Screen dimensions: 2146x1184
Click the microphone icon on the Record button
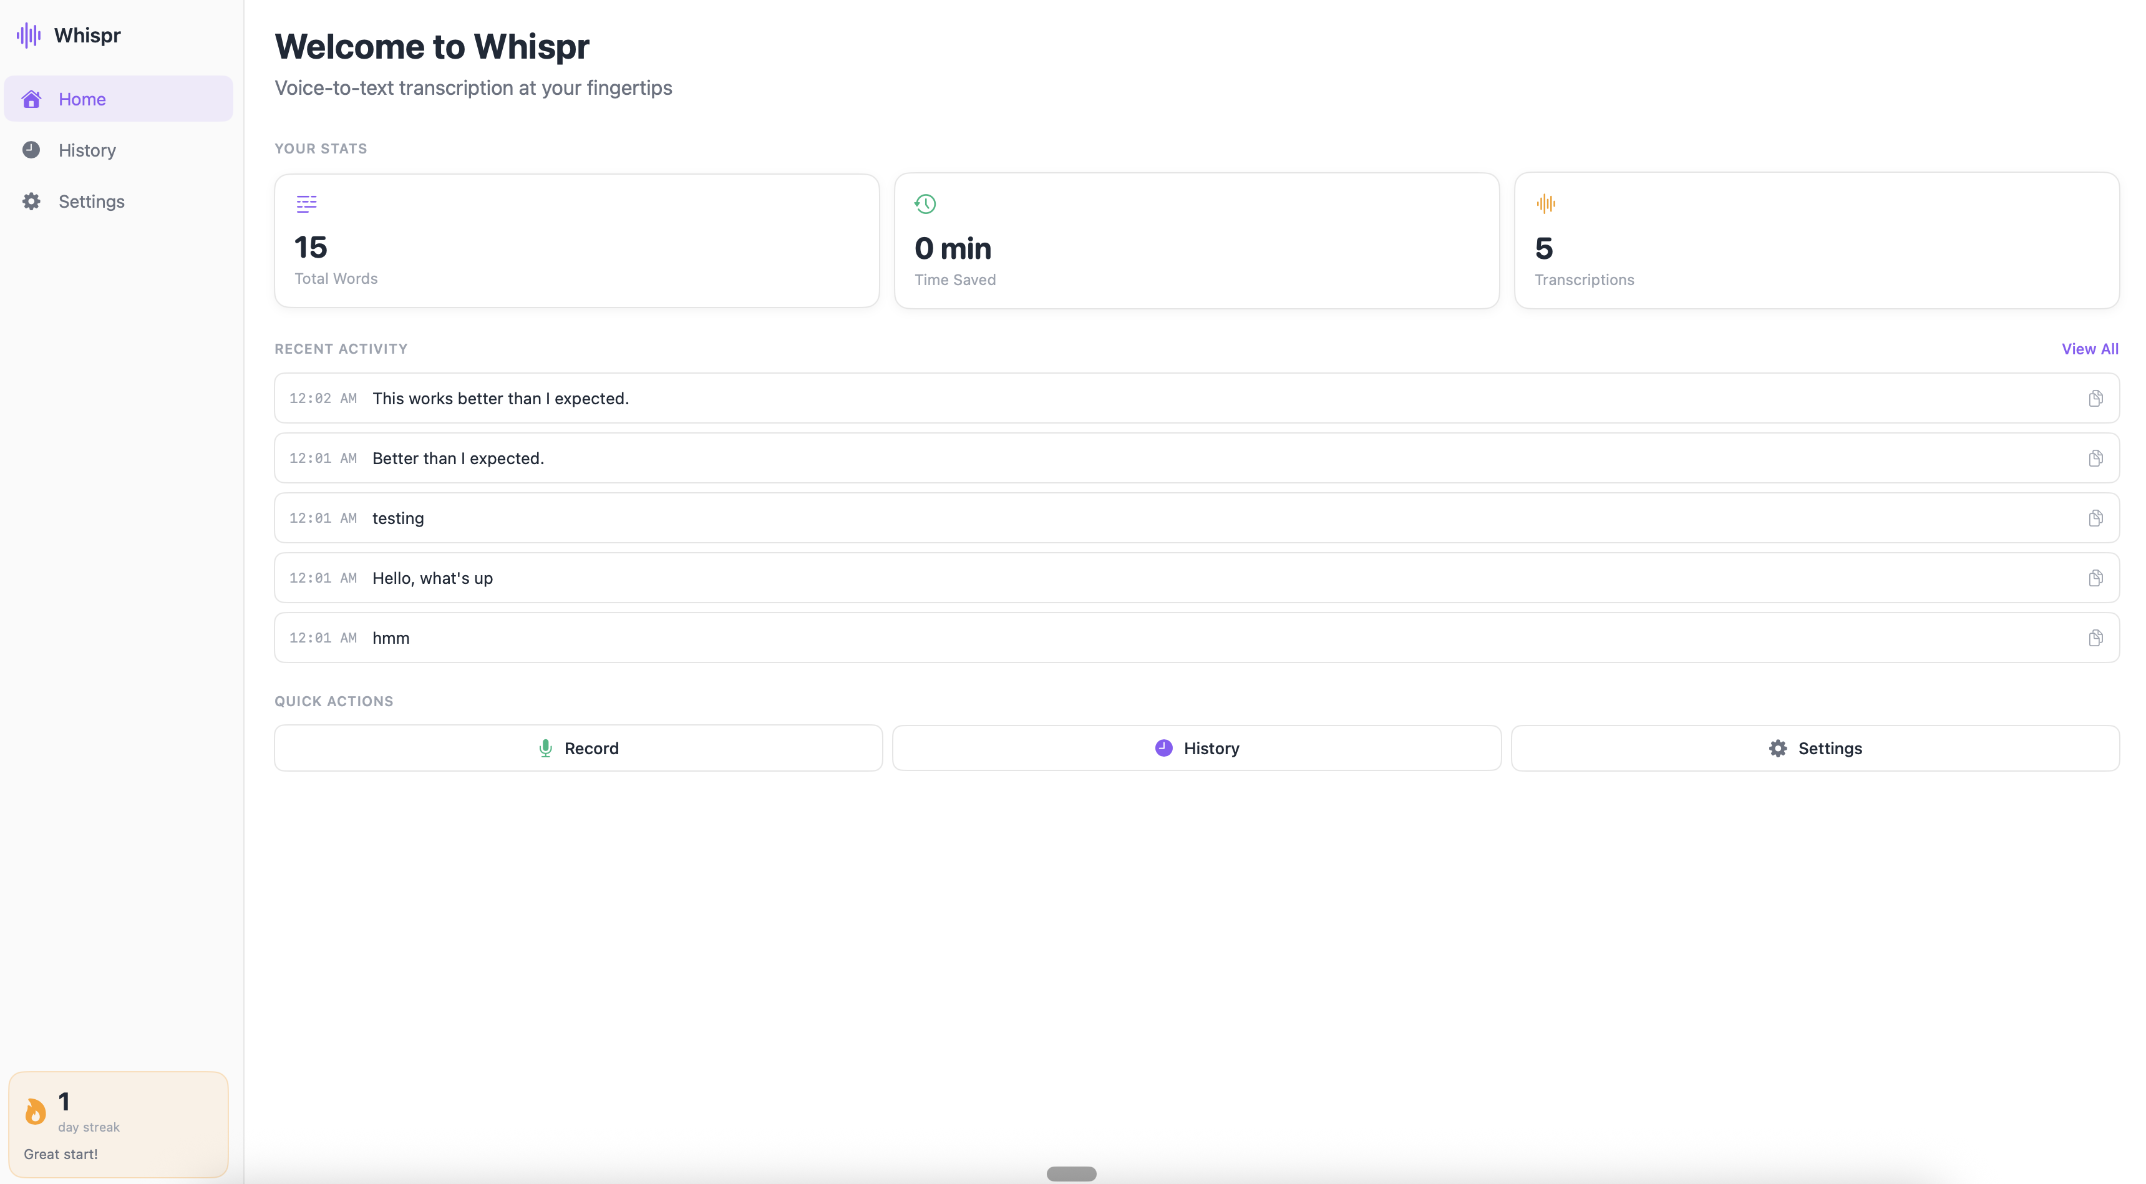(545, 747)
